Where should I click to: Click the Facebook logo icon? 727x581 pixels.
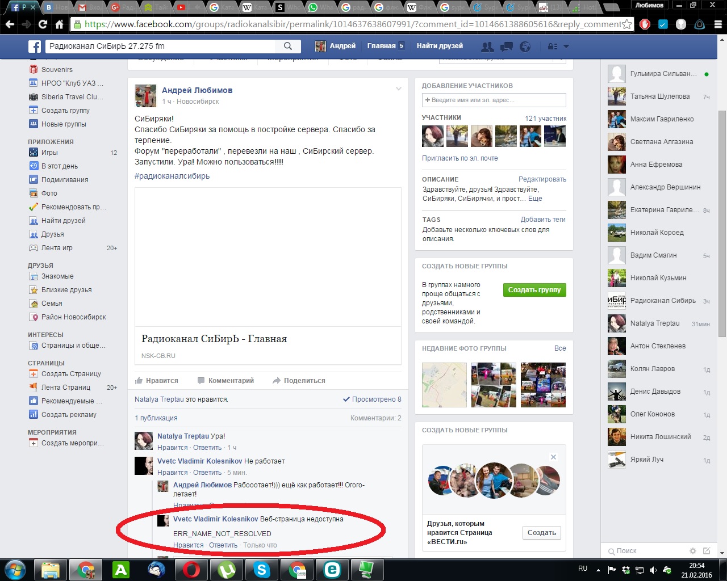click(35, 47)
